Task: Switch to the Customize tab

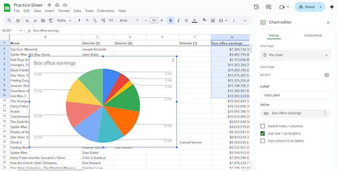Action: (313, 35)
